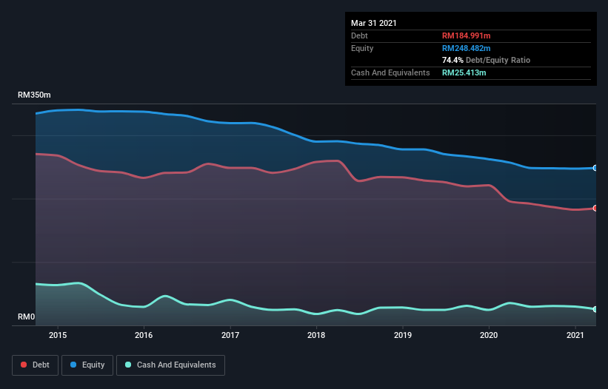Toggle Cash And Equivalents legend item

click(x=170, y=365)
